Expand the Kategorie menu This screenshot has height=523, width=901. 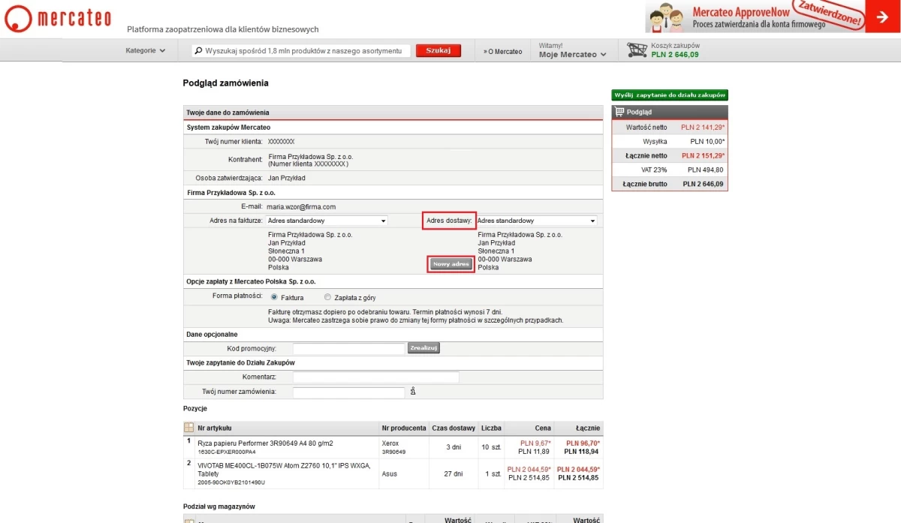(146, 51)
